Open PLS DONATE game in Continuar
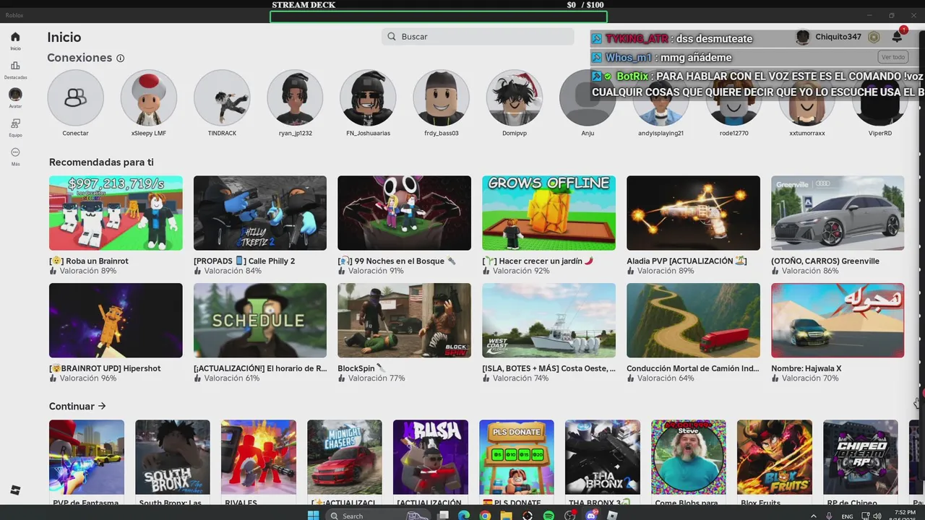This screenshot has width=925, height=520. click(x=517, y=457)
